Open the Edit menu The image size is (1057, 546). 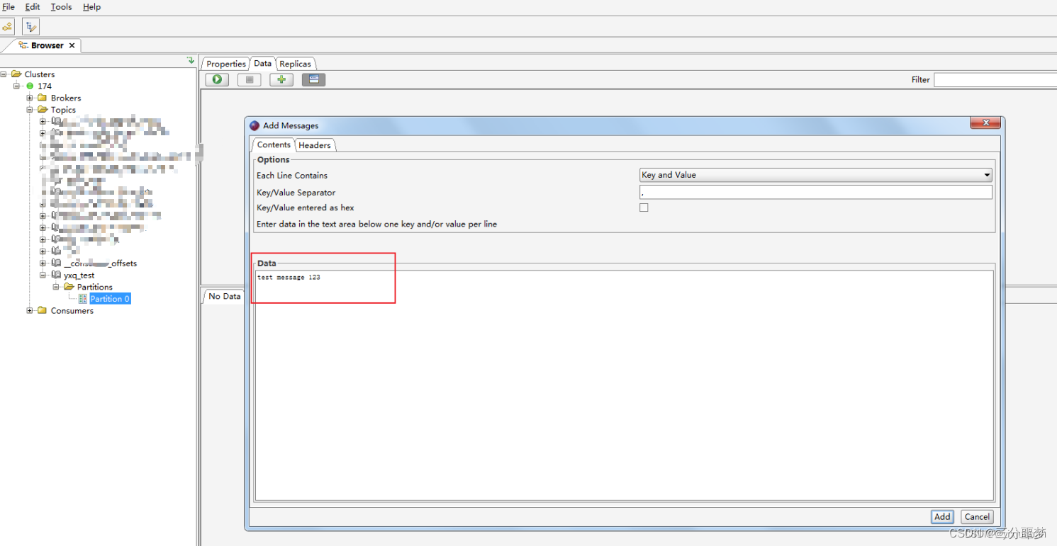(x=33, y=7)
